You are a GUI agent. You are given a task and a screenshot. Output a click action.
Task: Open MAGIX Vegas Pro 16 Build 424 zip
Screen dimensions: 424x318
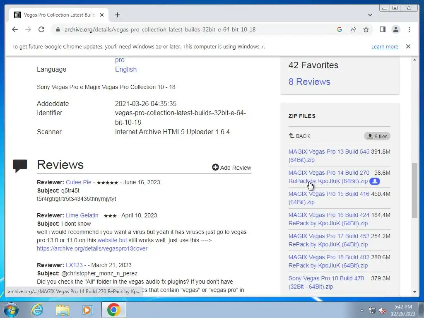click(329, 219)
